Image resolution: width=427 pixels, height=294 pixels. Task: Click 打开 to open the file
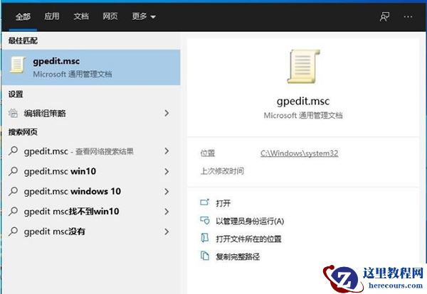[x=223, y=203]
